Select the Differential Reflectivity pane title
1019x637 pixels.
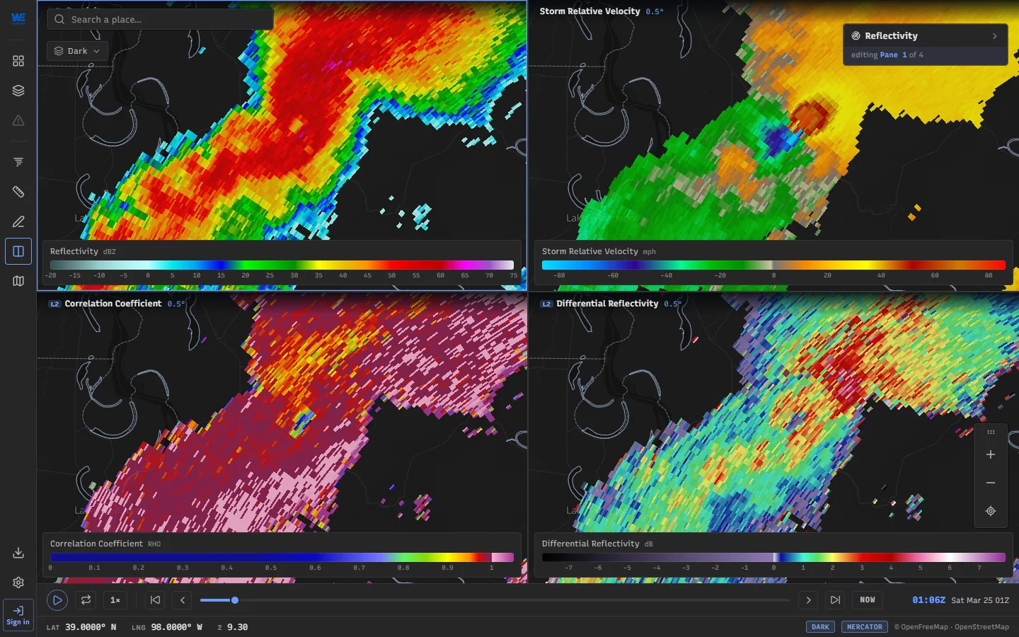tap(607, 304)
